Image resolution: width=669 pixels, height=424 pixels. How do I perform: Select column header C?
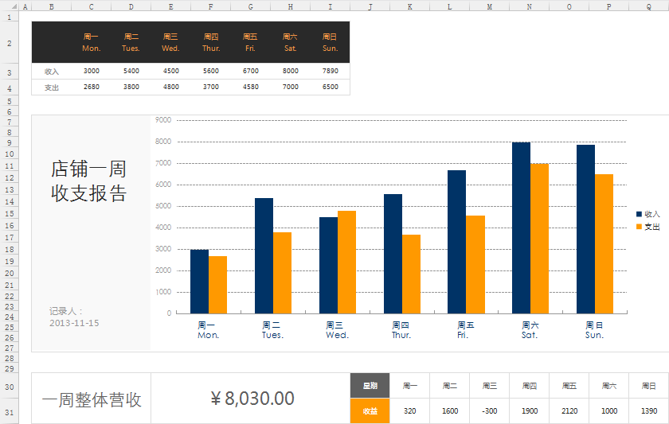point(91,6)
